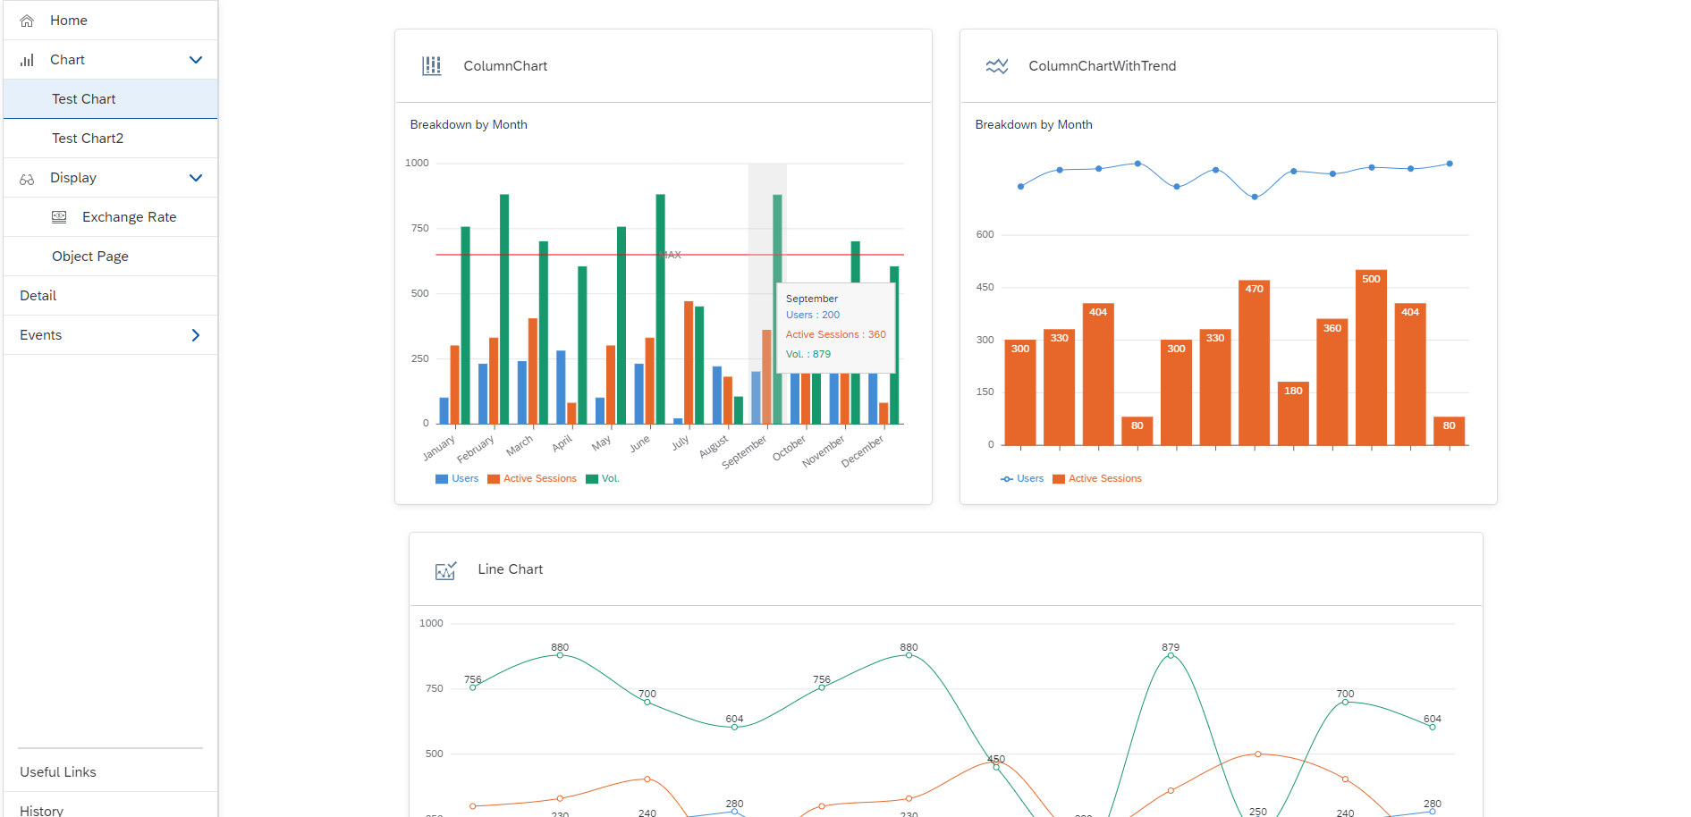Click the January axis label in ColumnChart
This screenshot has width=1691, height=817.
coord(439,447)
